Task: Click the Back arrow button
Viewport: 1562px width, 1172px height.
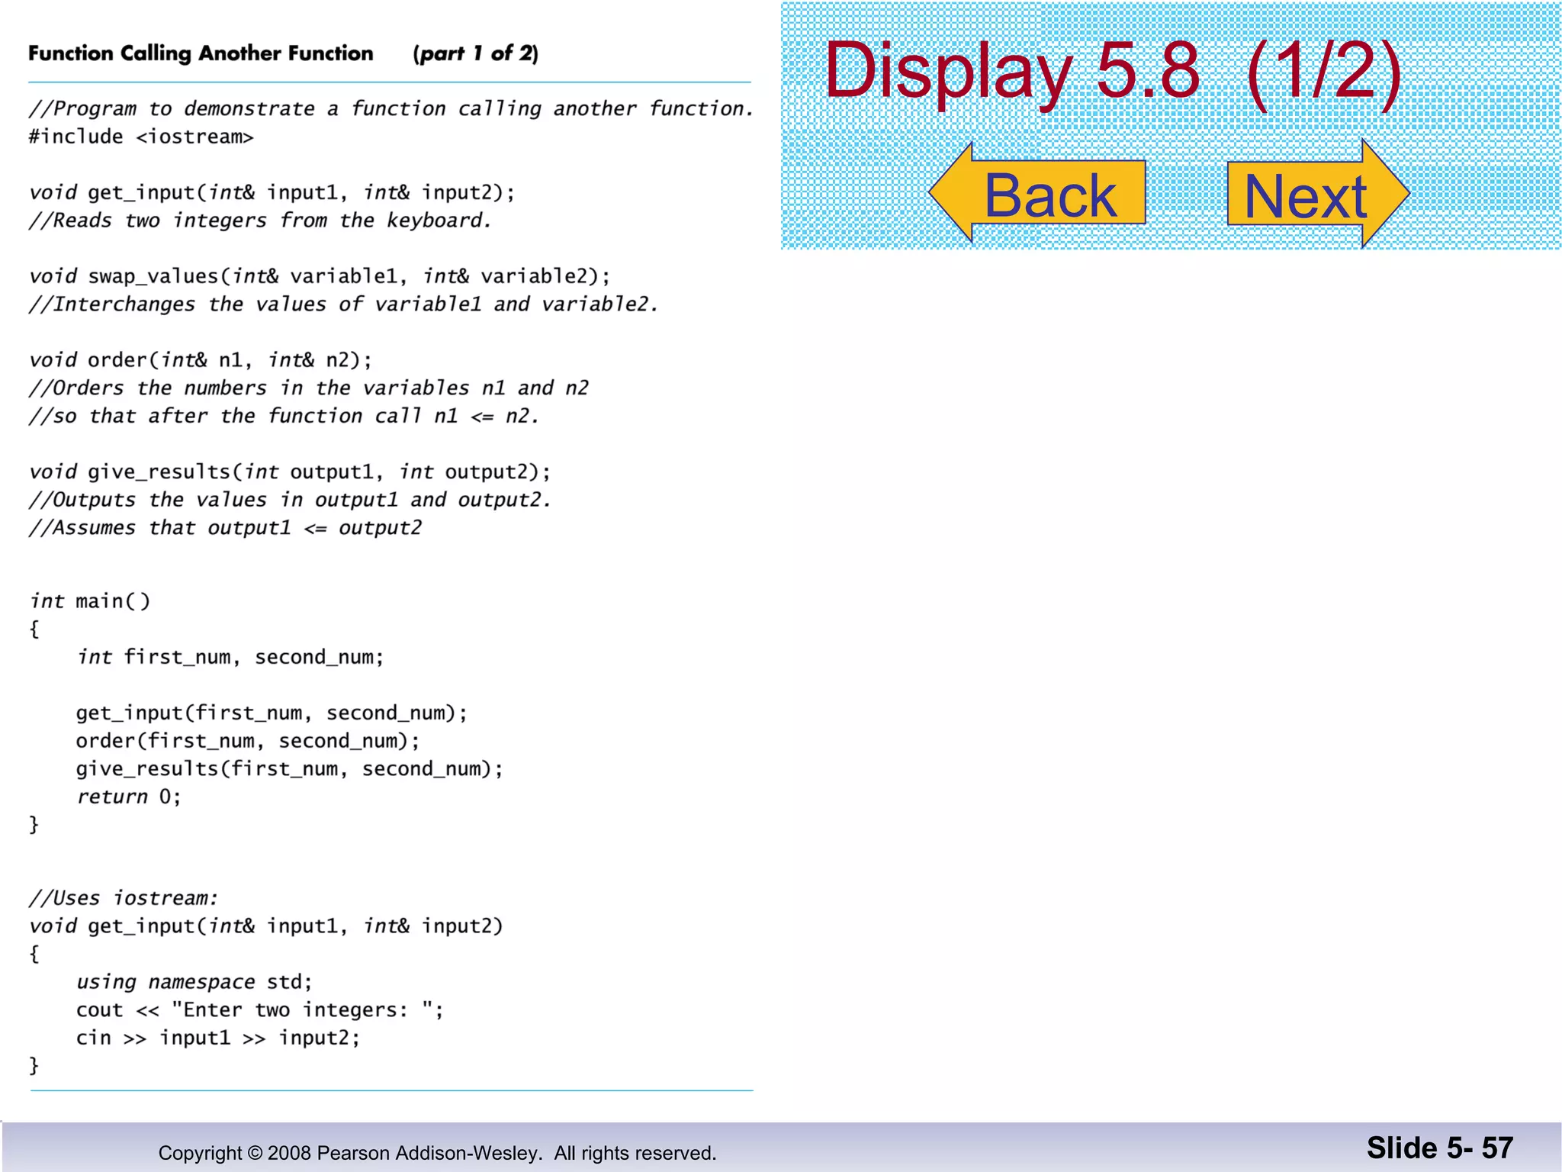Action: [1037, 193]
